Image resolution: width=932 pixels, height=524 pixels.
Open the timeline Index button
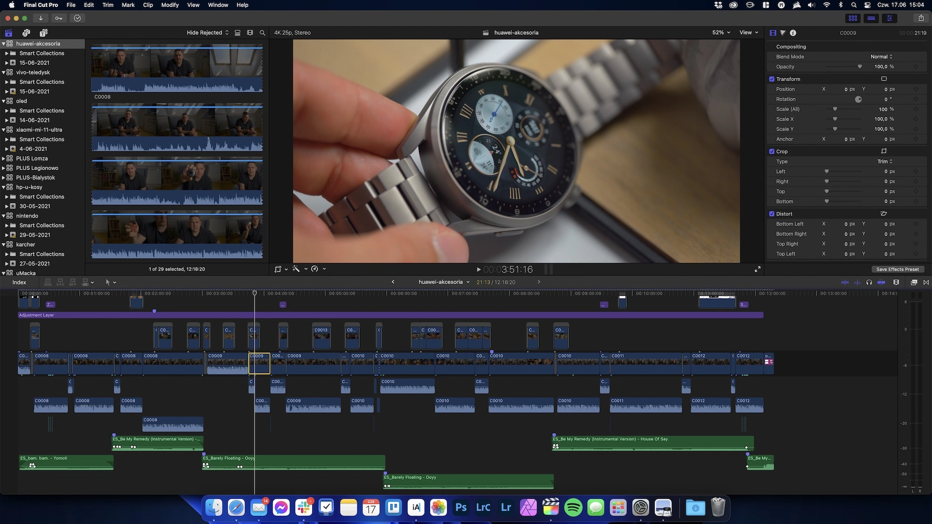pyautogui.click(x=19, y=282)
